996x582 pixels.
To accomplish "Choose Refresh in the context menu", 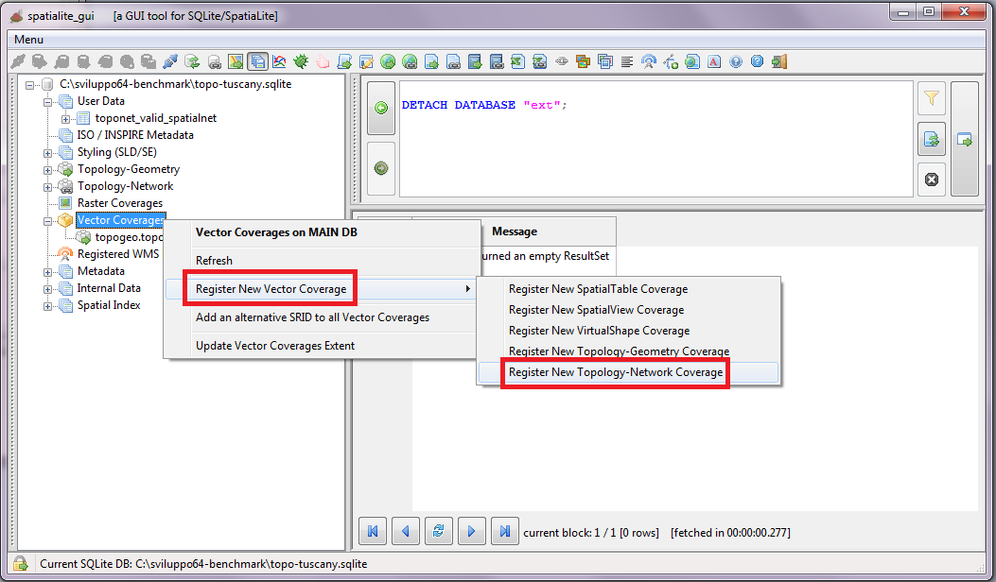I will pyautogui.click(x=321, y=261).
